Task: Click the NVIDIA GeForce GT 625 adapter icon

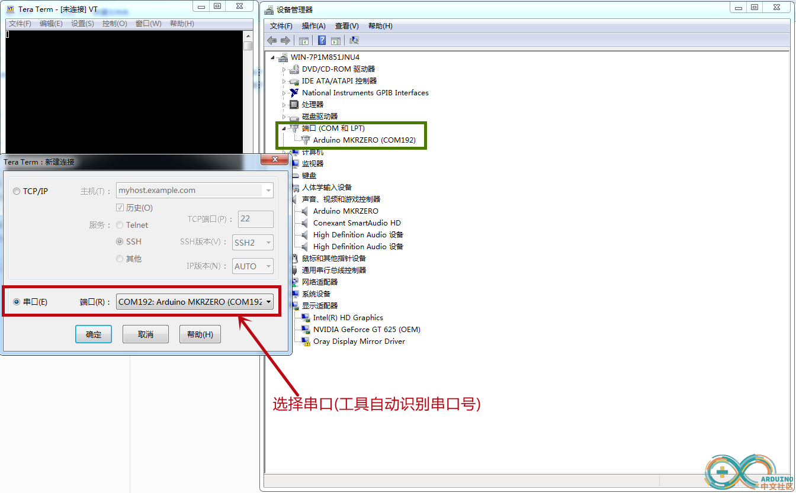Action: pyautogui.click(x=306, y=330)
